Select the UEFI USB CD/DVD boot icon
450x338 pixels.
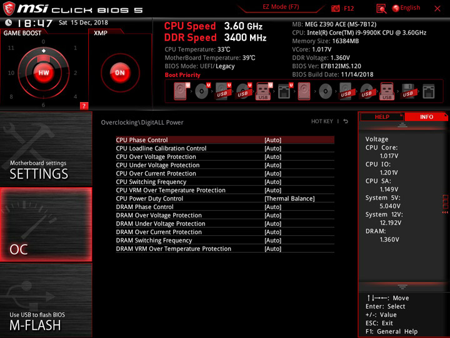(x=244, y=91)
